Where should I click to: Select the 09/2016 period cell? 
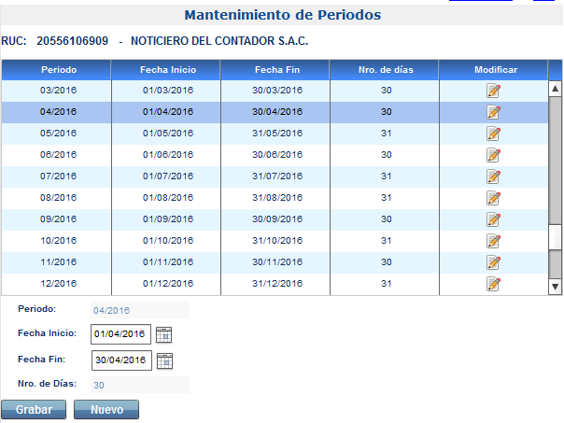click(56, 219)
